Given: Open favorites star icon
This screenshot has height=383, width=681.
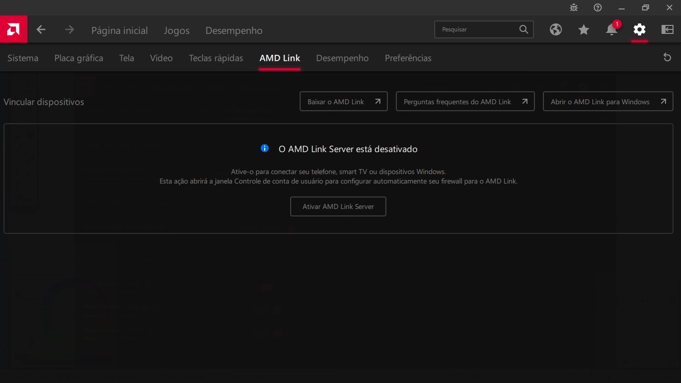Looking at the screenshot, I should (584, 30).
